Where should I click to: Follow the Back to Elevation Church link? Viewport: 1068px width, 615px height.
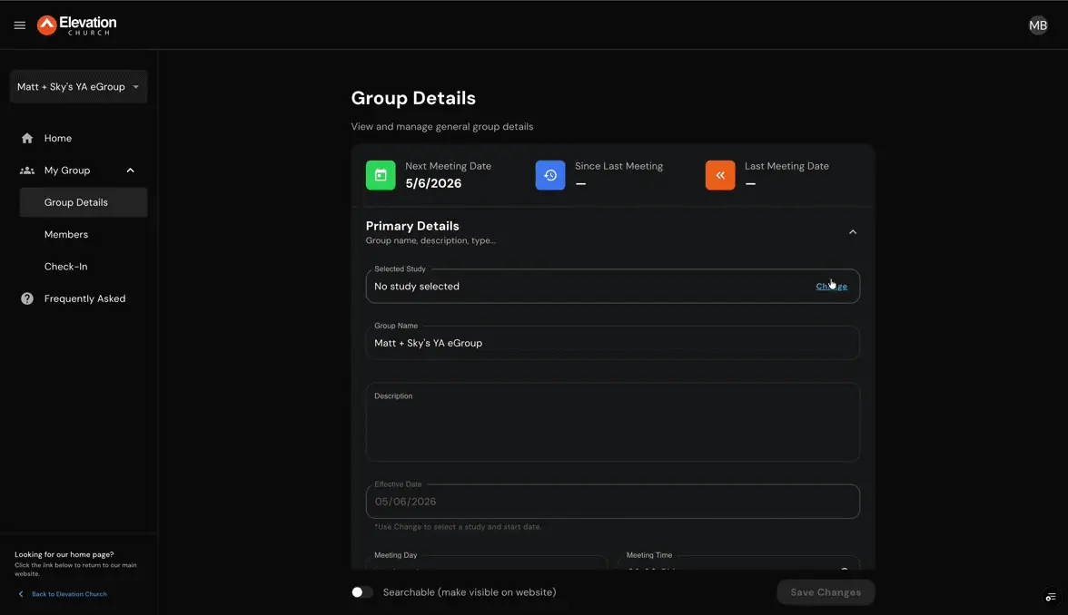pos(69,594)
